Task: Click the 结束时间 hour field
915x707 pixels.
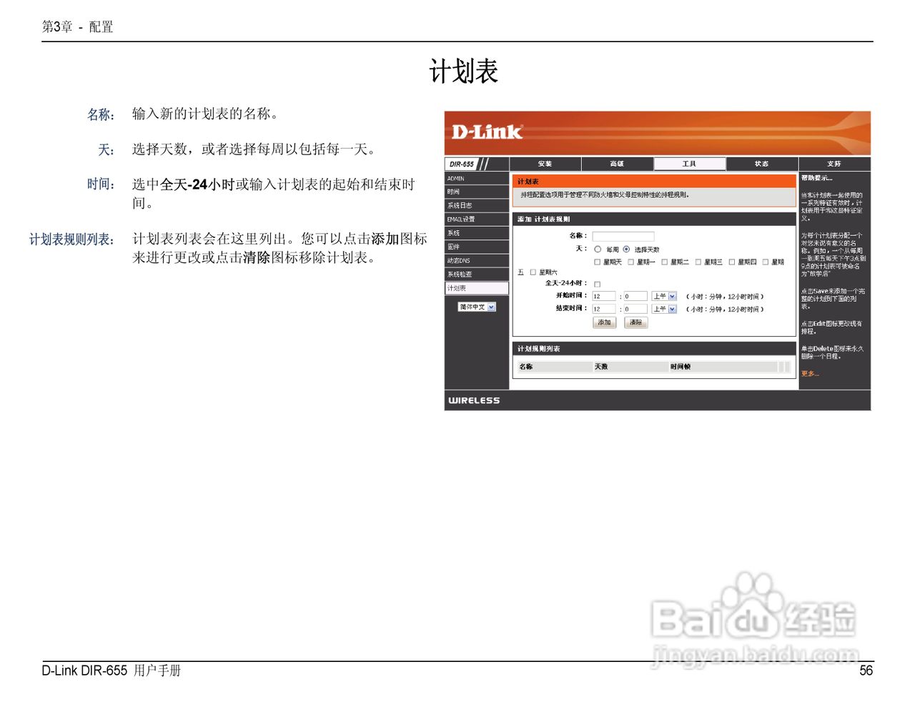Action: (x=604, y=309)
